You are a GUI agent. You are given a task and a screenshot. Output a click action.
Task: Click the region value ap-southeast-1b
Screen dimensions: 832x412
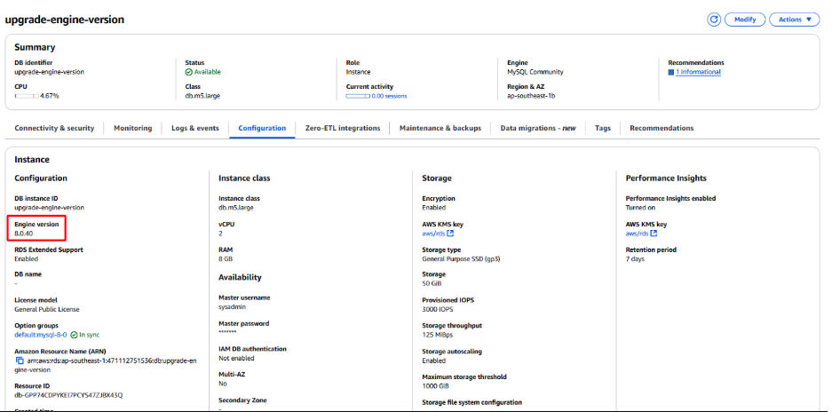pyautogui.click(x=531, y=96)
